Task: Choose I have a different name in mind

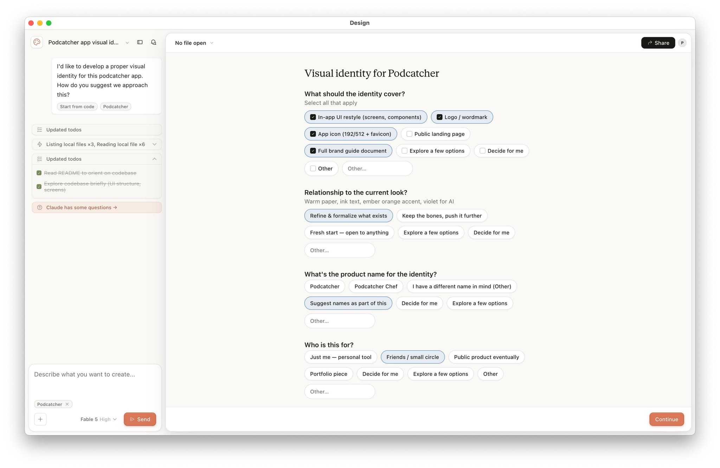Action: [462, 287]
